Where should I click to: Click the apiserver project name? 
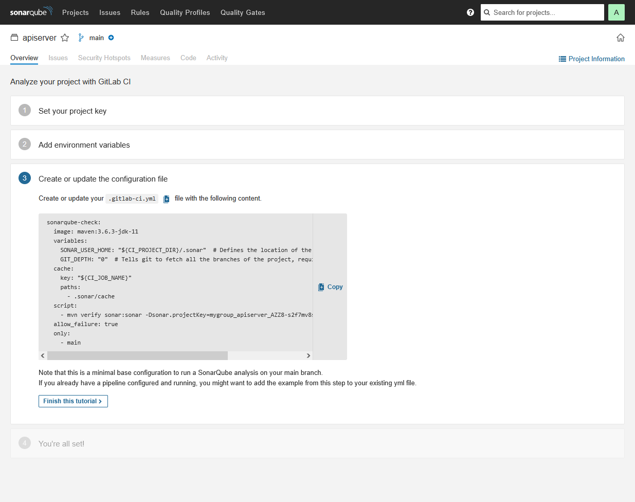40,38
